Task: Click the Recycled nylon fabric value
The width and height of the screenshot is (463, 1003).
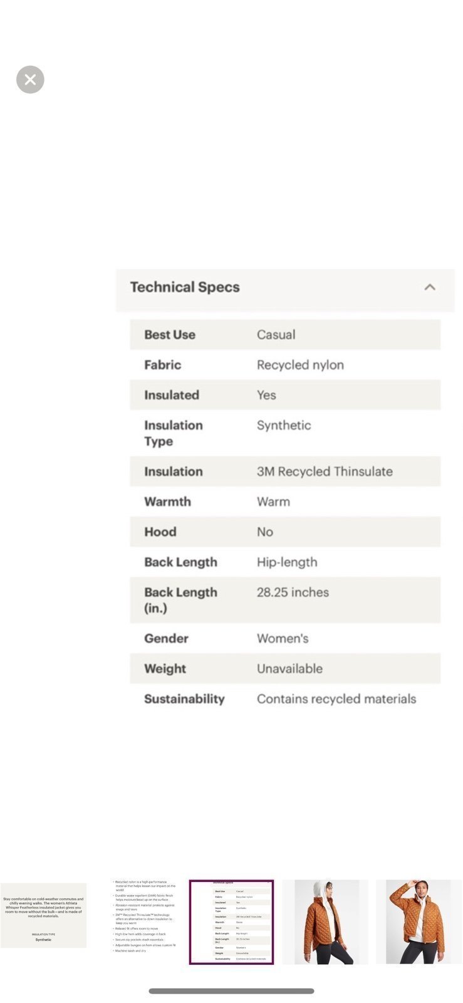Action: point(300,365)
